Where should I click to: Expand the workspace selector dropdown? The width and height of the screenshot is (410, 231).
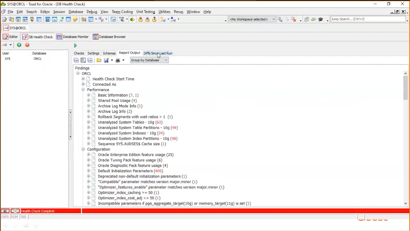tap(273, 19)
